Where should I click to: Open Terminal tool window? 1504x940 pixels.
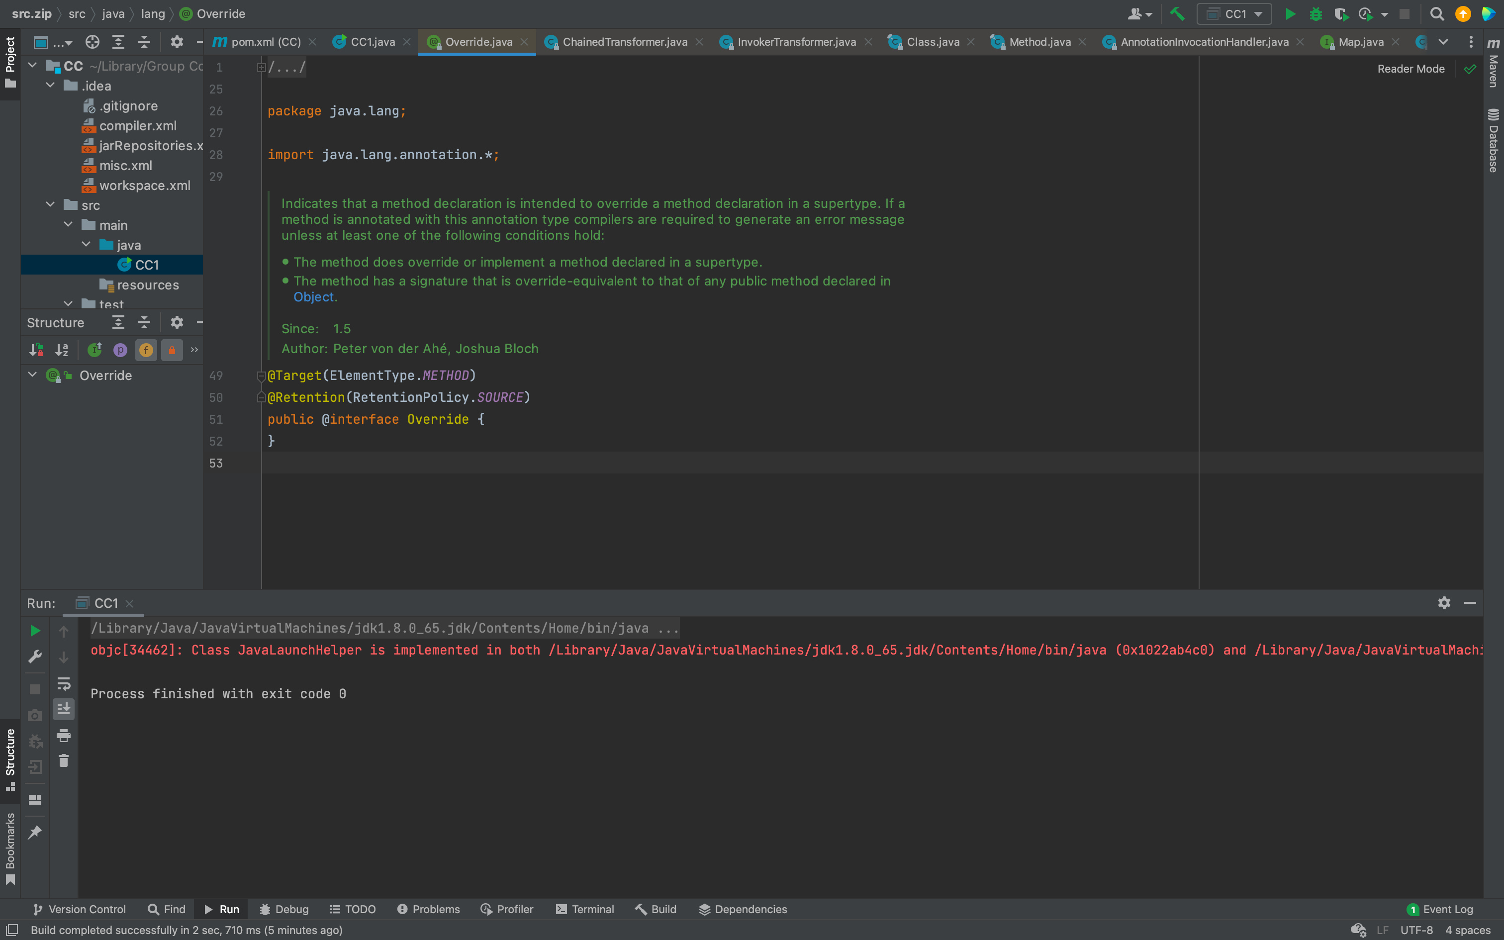(585, 909)
